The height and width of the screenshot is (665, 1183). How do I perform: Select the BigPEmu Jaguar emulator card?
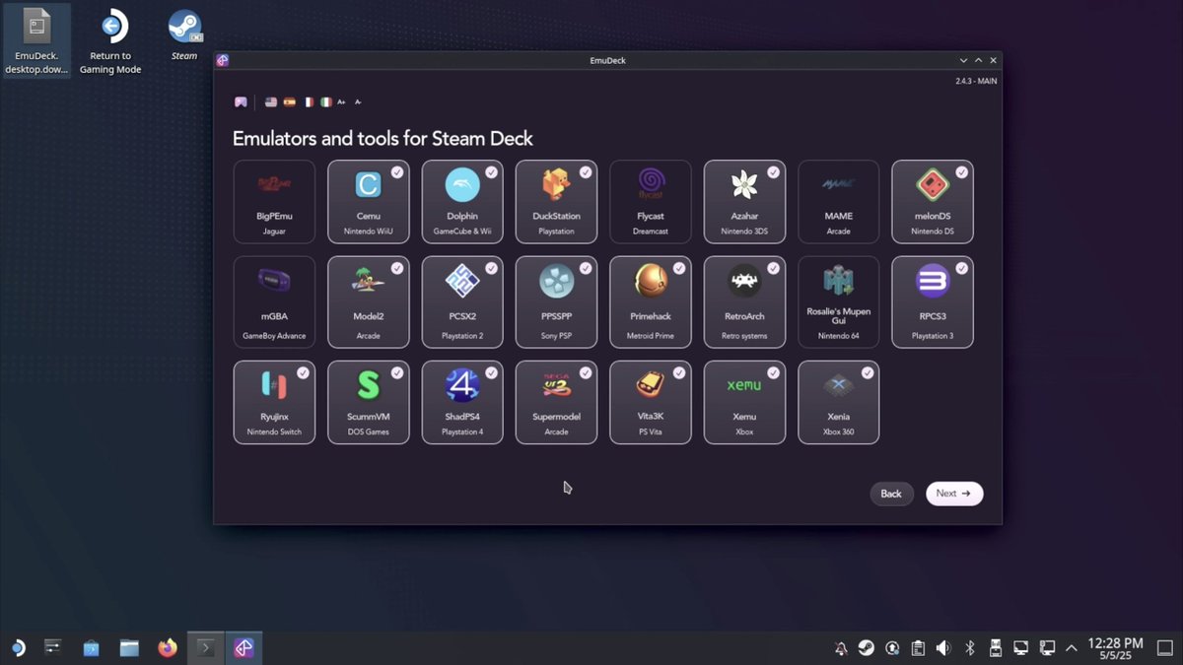(274, 202)
